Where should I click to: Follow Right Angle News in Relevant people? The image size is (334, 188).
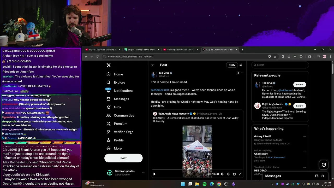(x=300, y=106)
